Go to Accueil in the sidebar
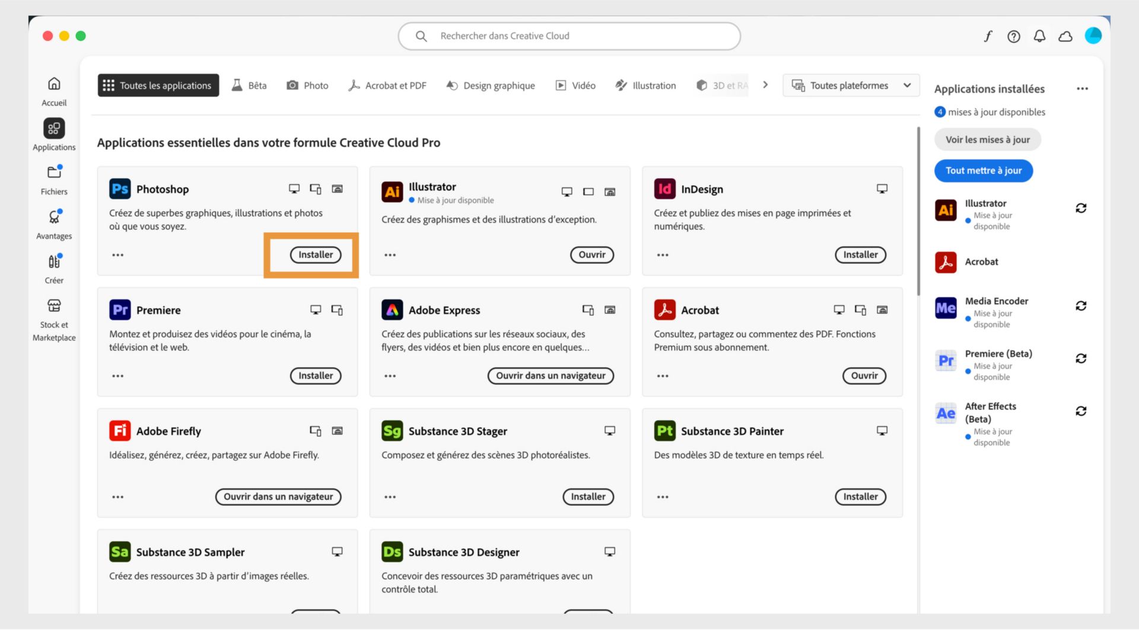Viewport: 1139px width, 630px height. pyautogui.click(x=54, y=91)
